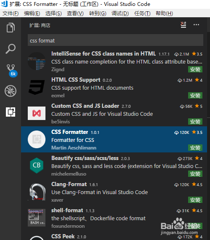Click publisher name ecmel

[x=58, y=96]
